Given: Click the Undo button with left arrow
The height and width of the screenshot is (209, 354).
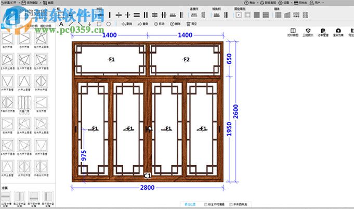Looking at the screenshot, I should point(127,24).
